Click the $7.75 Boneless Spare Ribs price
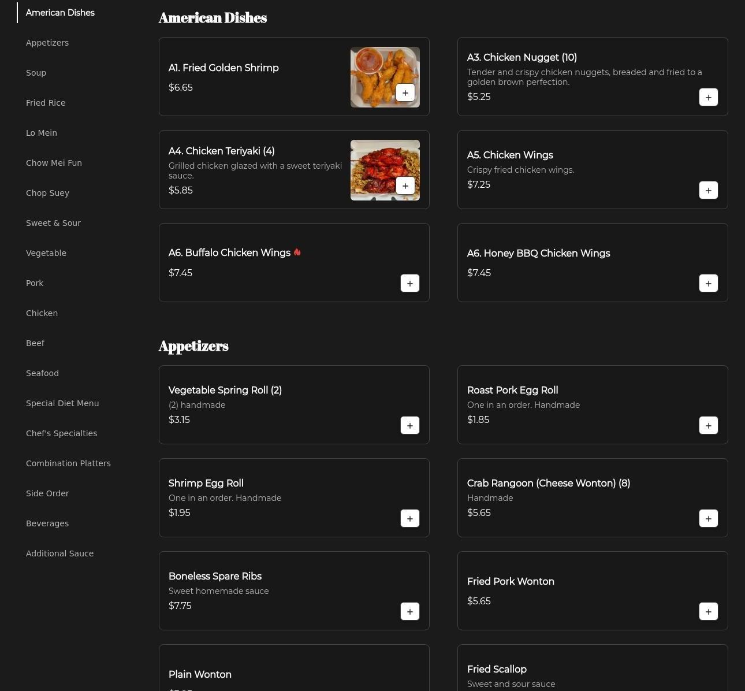 pos(180,605)
